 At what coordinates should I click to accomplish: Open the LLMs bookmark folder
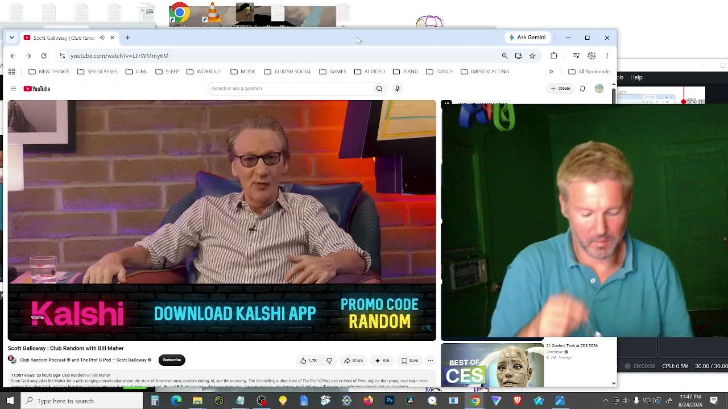coord(136,72)
